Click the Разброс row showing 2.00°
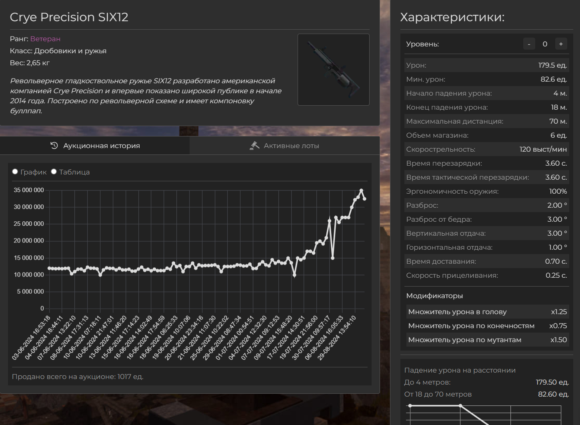This screenshot has width=580, height=425. coord(486,205)
